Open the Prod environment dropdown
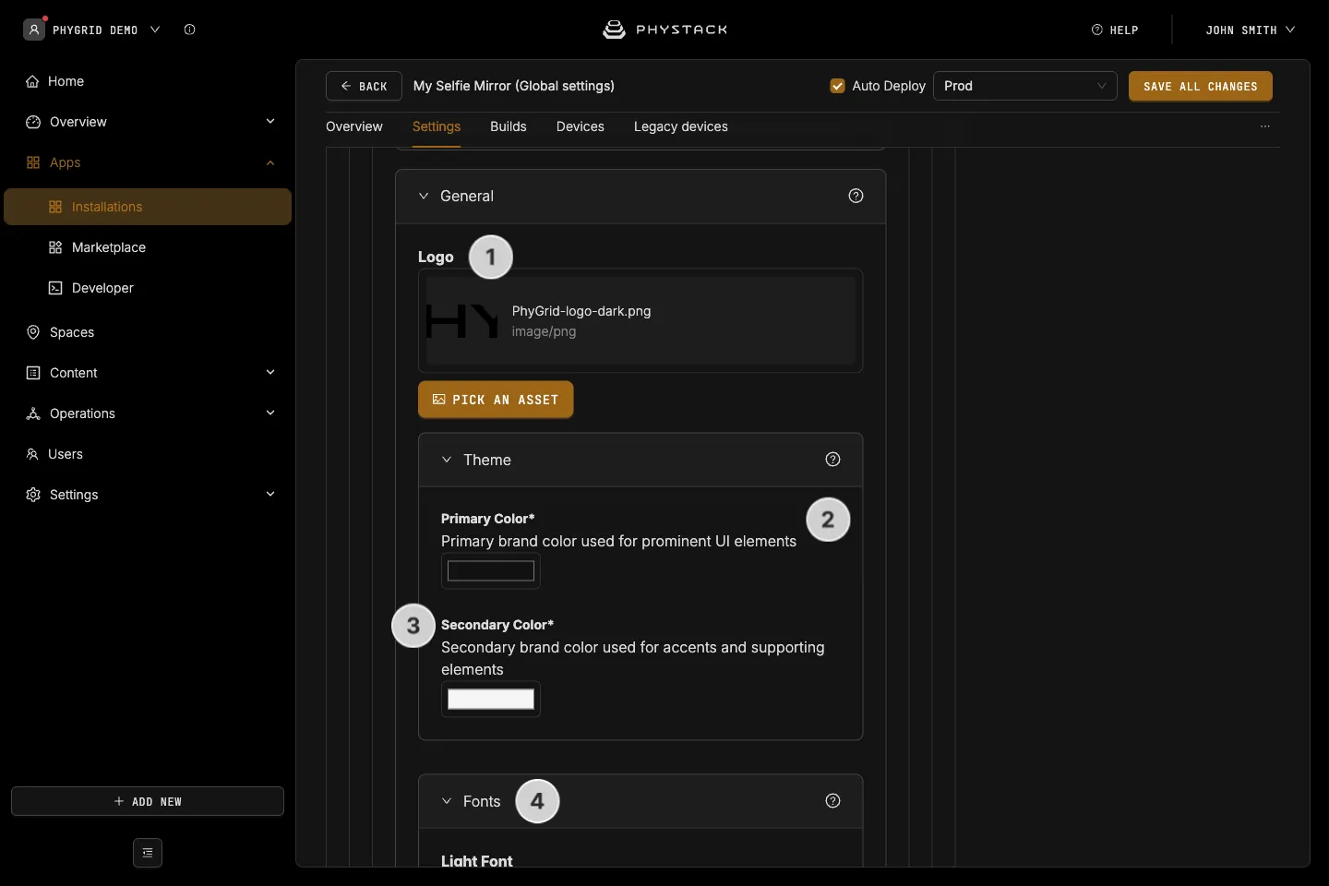This screenshot has height=886, width=1329. pos(1025,86)
